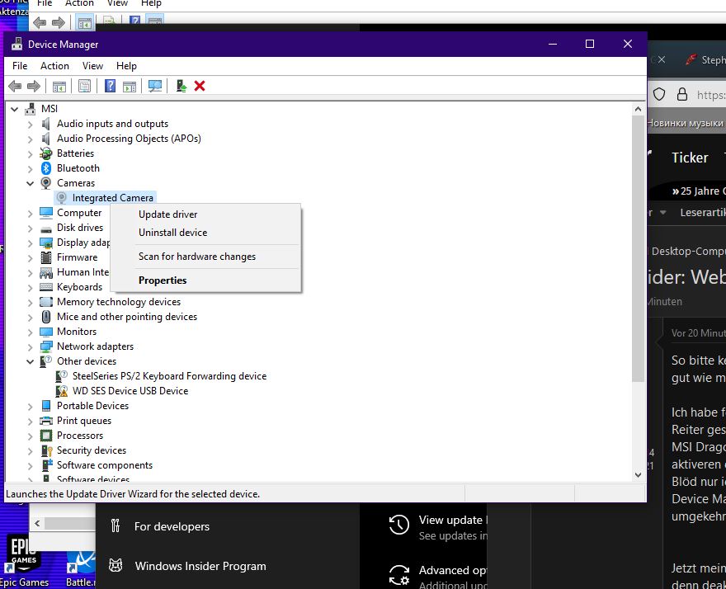The width and height of the screenshot is (726, 589).
Task: Open Properties from the context menu
Action: pos(205,280)
